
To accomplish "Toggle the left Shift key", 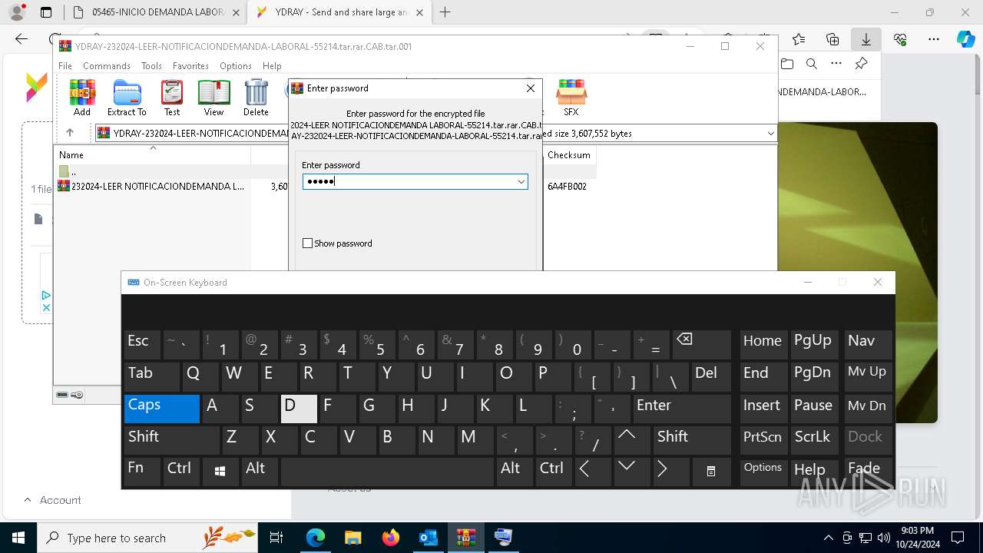I will (172, 439).
